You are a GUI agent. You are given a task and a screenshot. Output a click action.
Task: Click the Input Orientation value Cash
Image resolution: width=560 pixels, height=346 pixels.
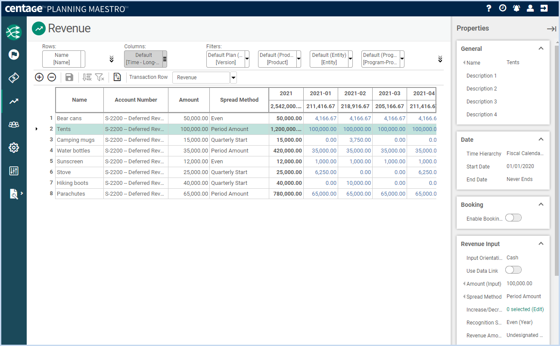[512, 258]
